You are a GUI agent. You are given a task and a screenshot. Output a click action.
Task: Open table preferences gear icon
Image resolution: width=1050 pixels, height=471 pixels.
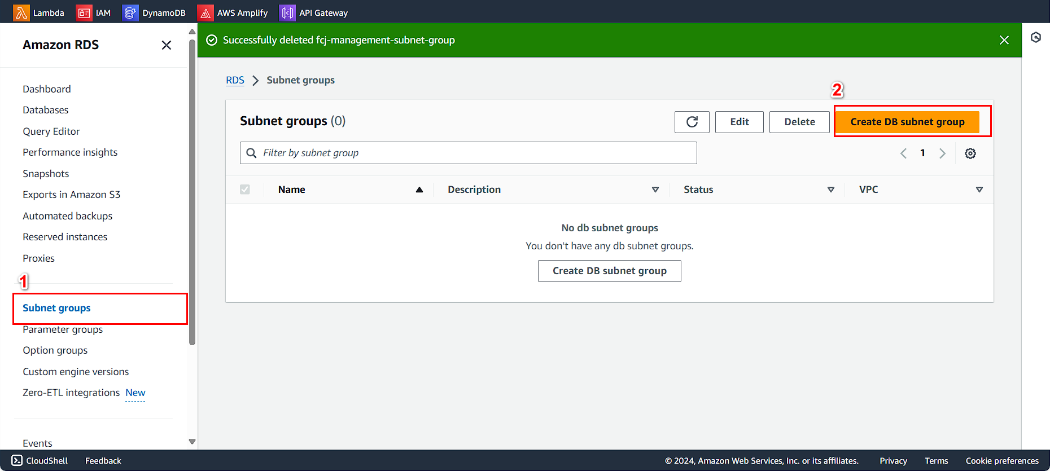[x=970, y=153]
